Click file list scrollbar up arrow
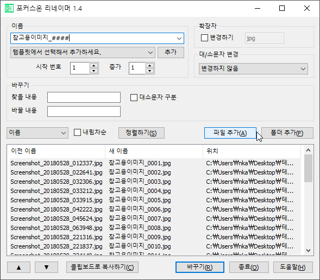Screen dimensions: 320x280 pos(309,150)
